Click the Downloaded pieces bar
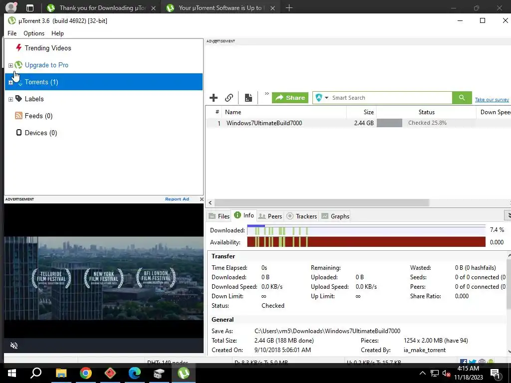This screenshot has height=383, width=511. pos(366,230)
